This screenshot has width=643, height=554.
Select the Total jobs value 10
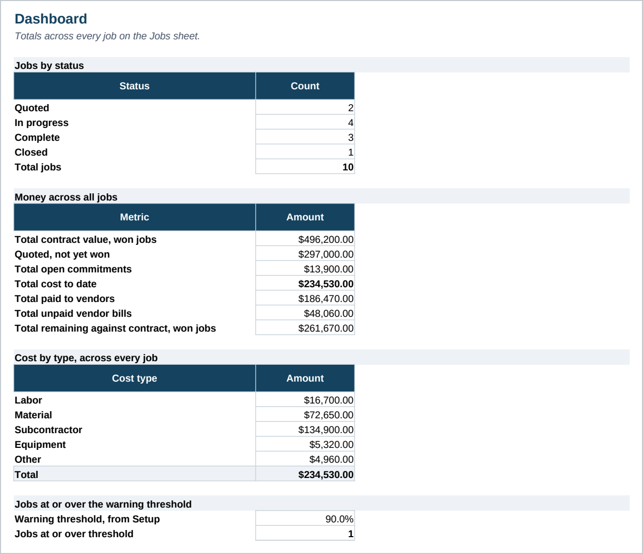coord(305,167)
